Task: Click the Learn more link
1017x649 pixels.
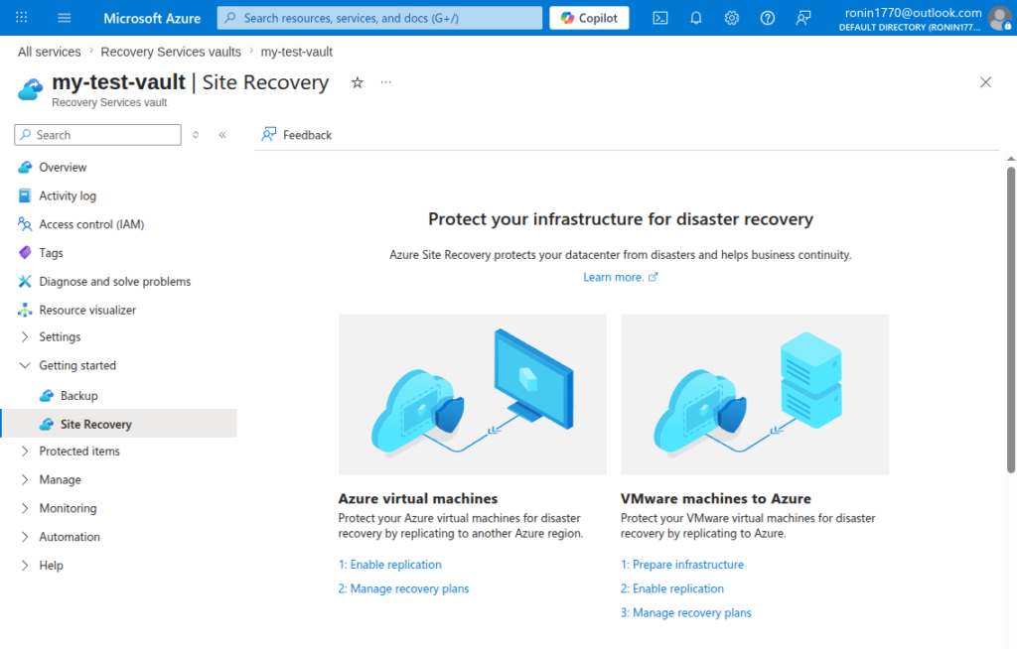Action: point(613,277)
